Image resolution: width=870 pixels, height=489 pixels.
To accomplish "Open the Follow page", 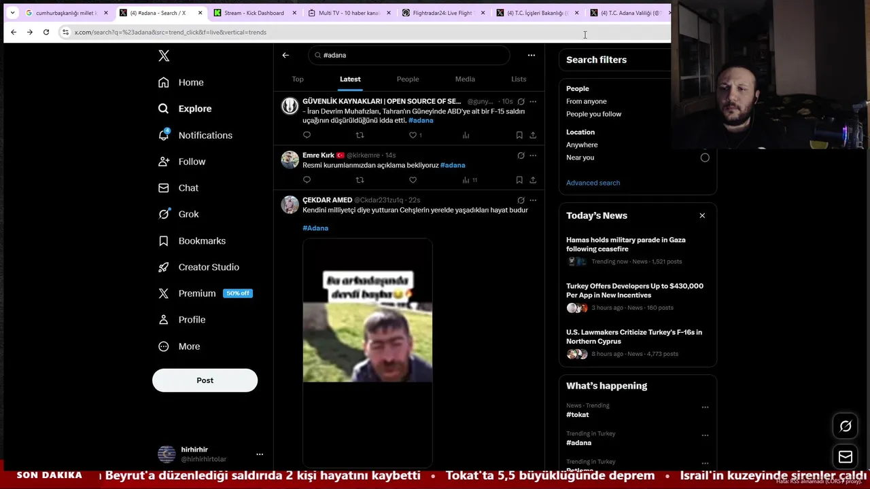I will (x=181, y=162).
